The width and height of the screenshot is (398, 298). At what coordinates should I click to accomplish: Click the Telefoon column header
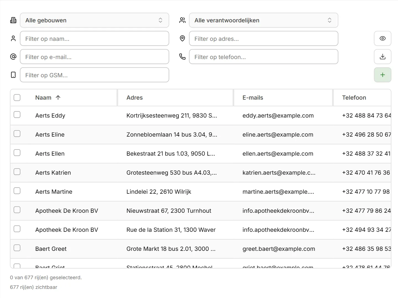point(354,97)
